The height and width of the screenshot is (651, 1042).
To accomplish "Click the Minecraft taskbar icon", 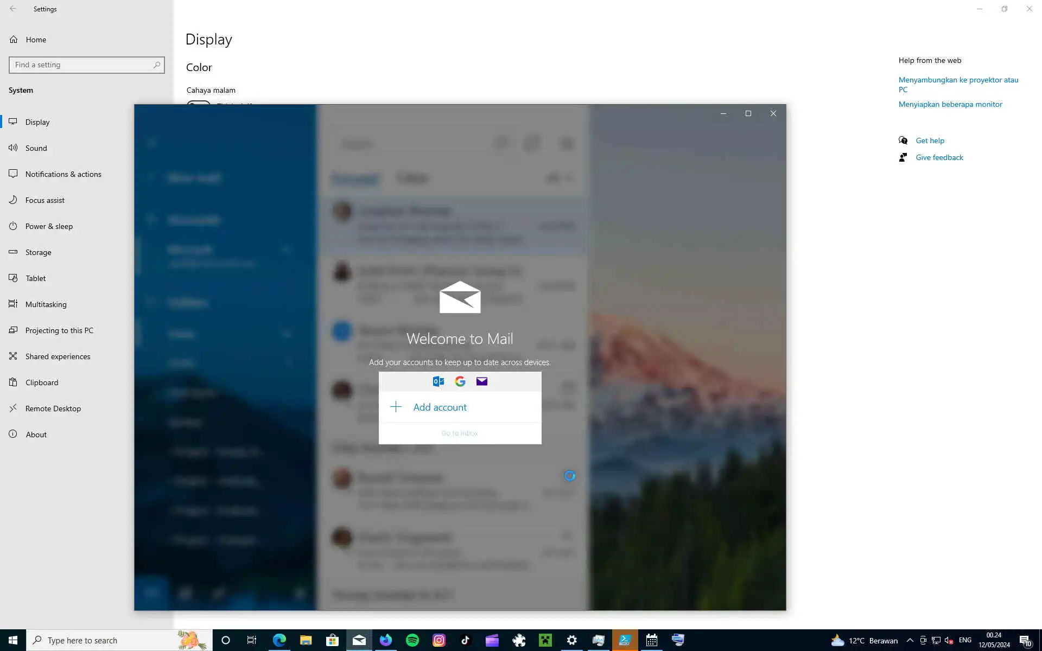I will click(x=545, y=640).
